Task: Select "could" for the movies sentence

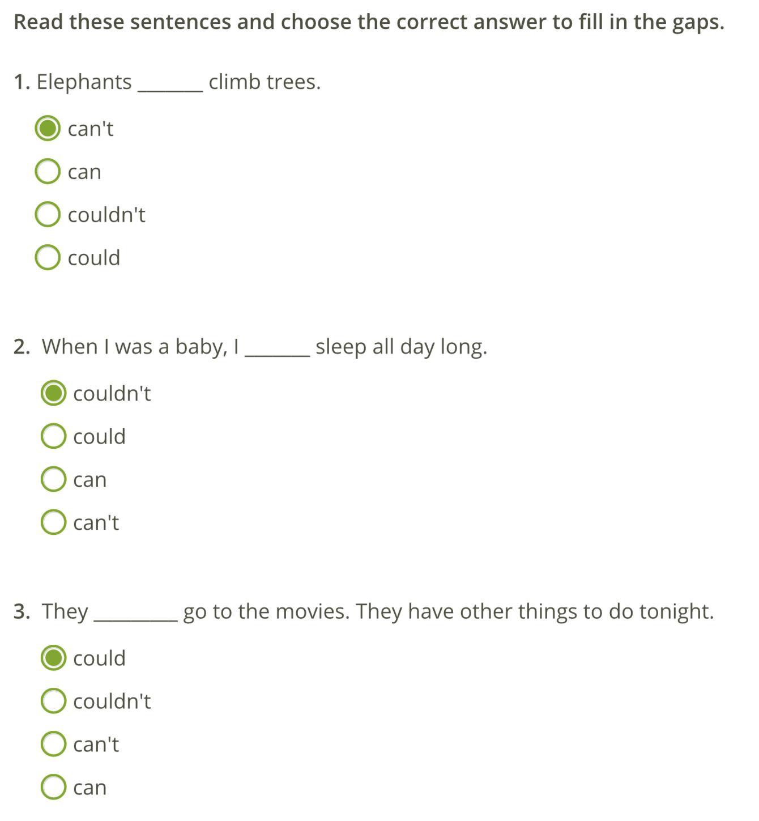Action: [53, 657]
